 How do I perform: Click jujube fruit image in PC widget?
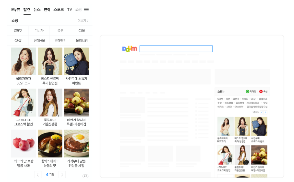click(x=259, y=155)
